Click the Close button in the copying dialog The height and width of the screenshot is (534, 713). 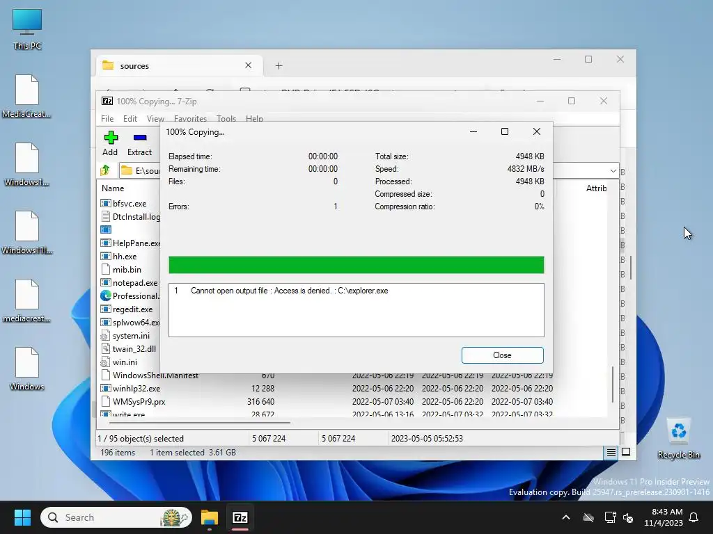502,355
